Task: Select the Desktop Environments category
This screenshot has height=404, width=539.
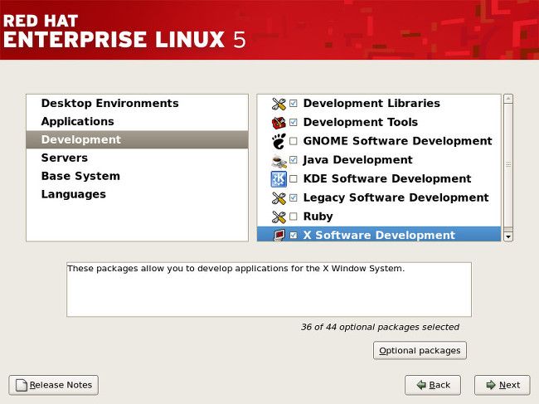Action: [137, 103]
